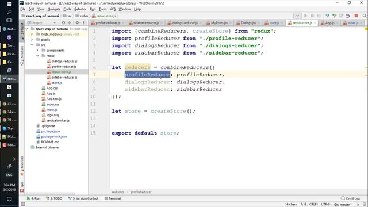The image size is (368, 207).
Task: Switch to Dialogs.jsx editor tab
Action: 248,23
